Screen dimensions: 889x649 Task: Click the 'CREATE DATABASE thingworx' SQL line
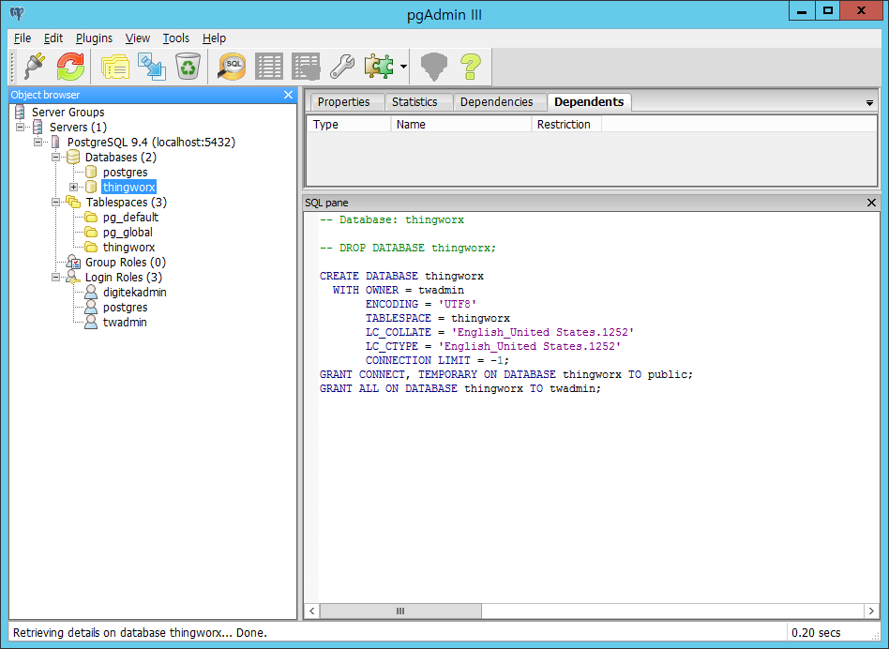click(x=401, y=276)
